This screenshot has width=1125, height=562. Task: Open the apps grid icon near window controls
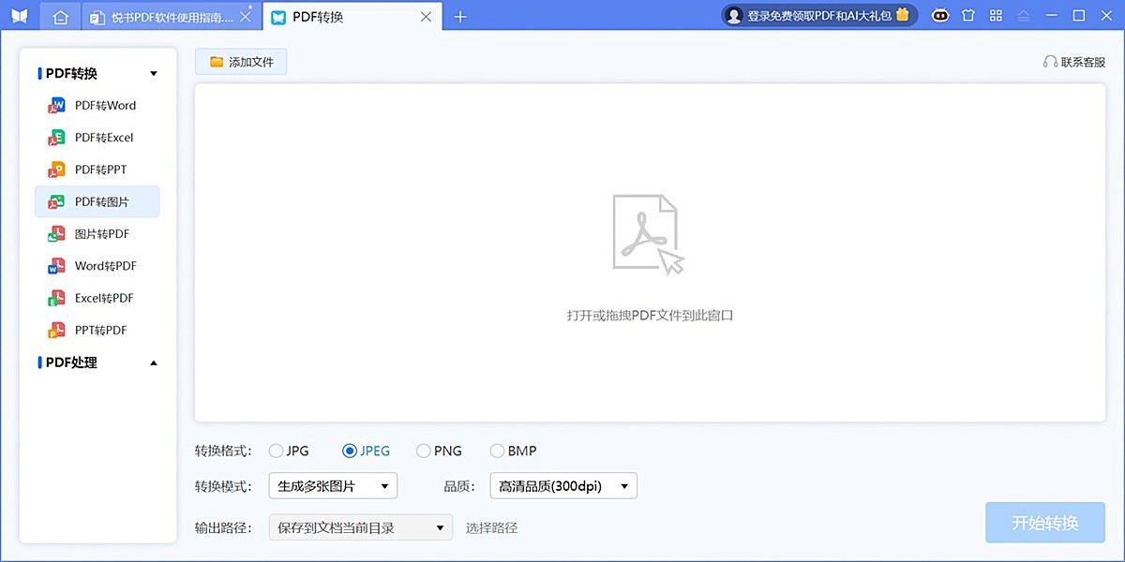[996, 15]
